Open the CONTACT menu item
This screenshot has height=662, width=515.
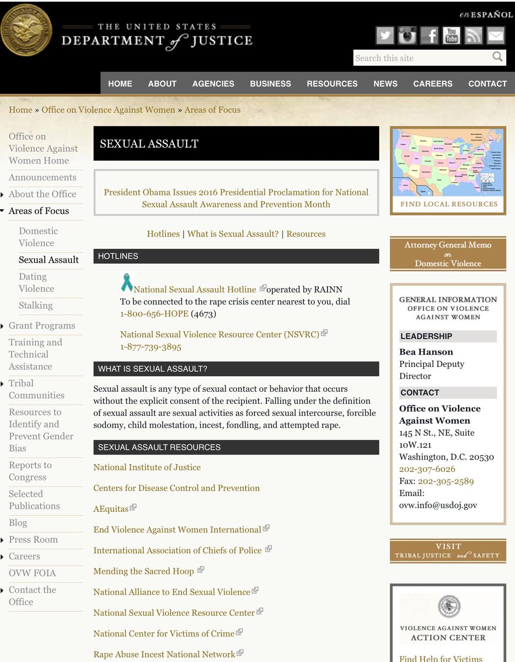pyautogui.click(x=487, y=84)
